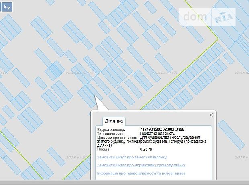Select the Тип власності label
This screenshot has width=249, height=185.
(x=110, y=134)
